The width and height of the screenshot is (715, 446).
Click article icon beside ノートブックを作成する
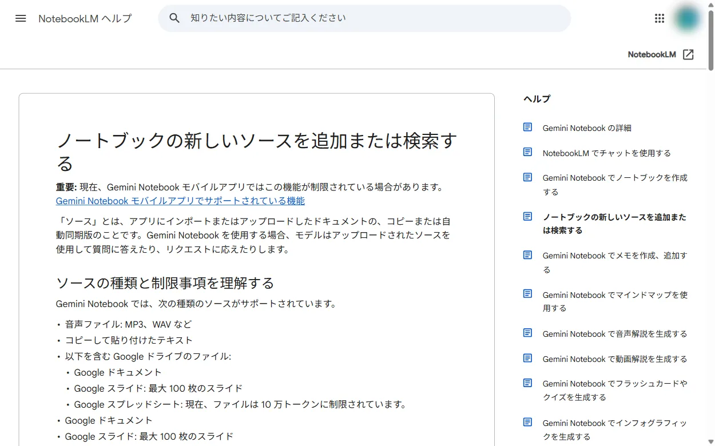(x=528, y=177)
